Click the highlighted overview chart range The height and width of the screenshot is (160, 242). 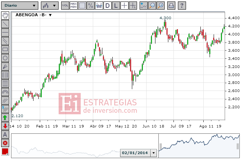(x=199, y=146)
